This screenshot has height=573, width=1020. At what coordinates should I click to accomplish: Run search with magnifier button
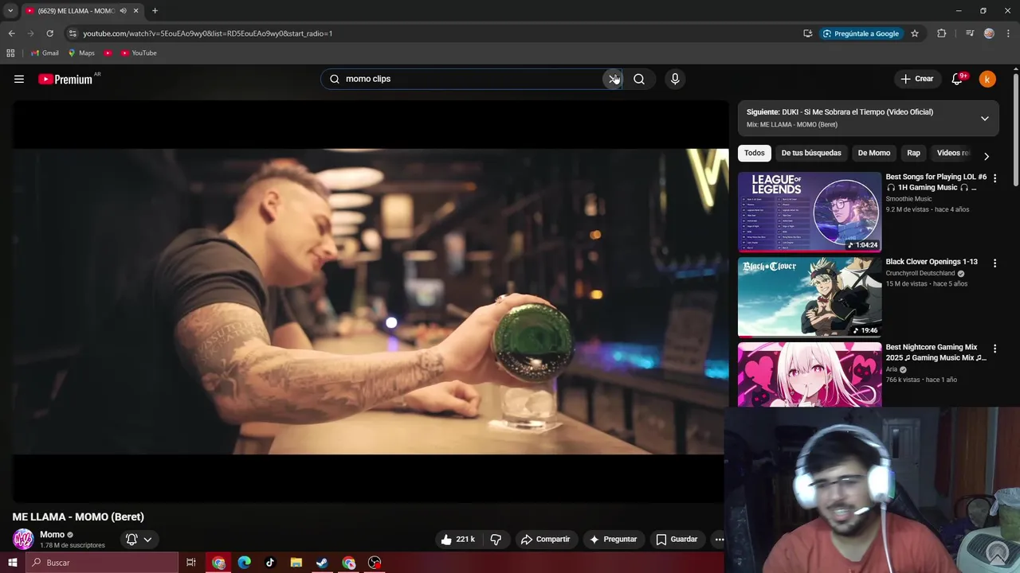pyautogui.click(x=639, y=79)
